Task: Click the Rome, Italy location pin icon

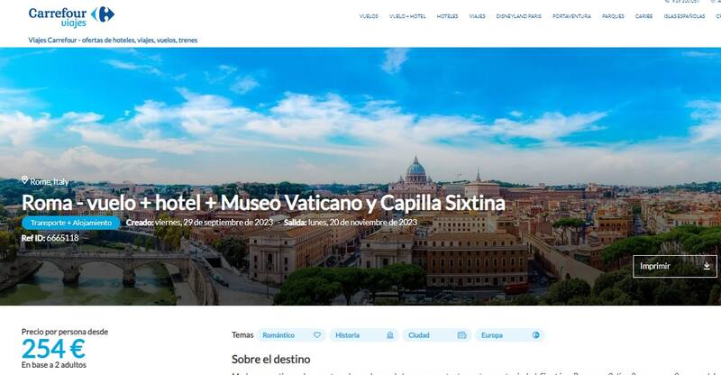Action: (x=25, y=180)
